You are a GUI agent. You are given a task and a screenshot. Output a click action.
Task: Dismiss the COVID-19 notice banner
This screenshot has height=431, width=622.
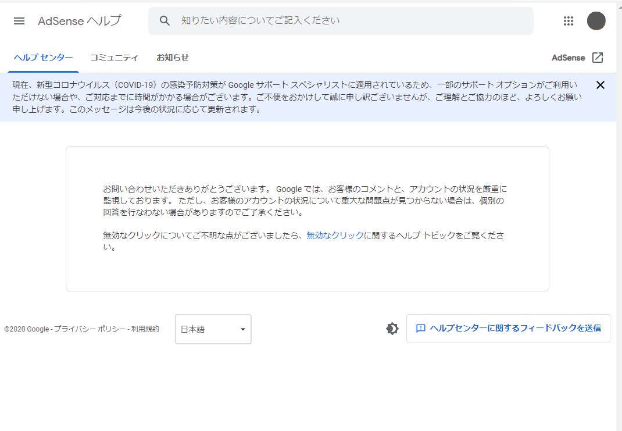click(600, 85)
